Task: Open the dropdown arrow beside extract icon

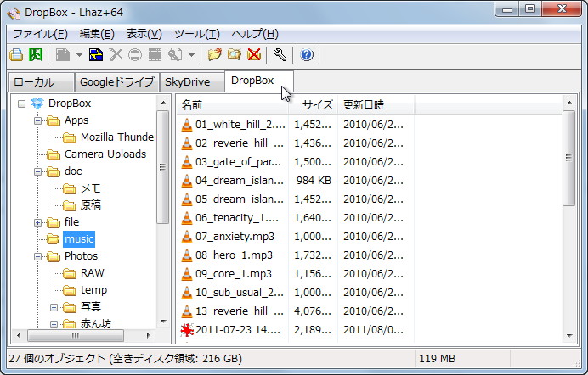Action: (x=79, y=55)
